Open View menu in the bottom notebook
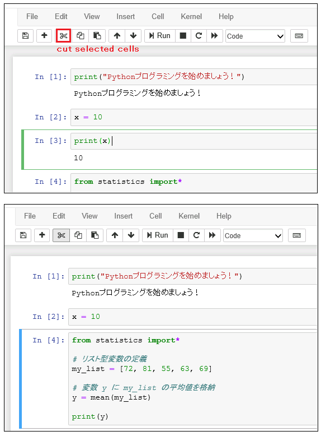Screen dimensions: 321x436 (89, 216)
